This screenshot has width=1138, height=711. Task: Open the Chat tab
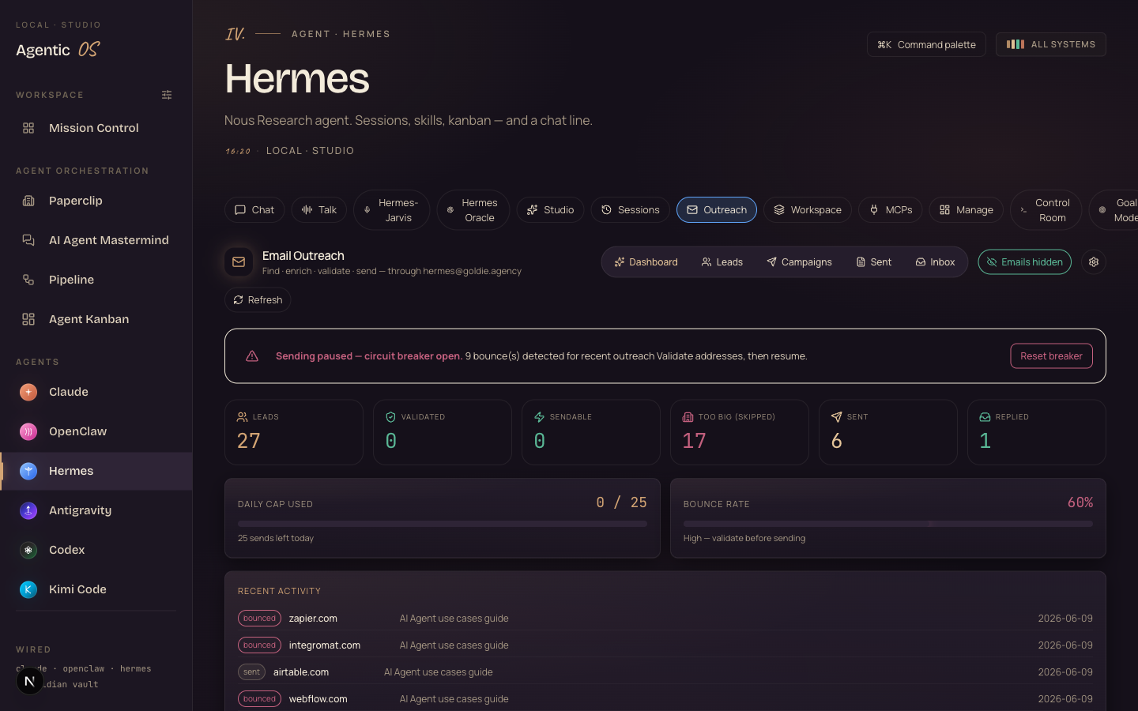pyautogui.click(x=254, y=210)
